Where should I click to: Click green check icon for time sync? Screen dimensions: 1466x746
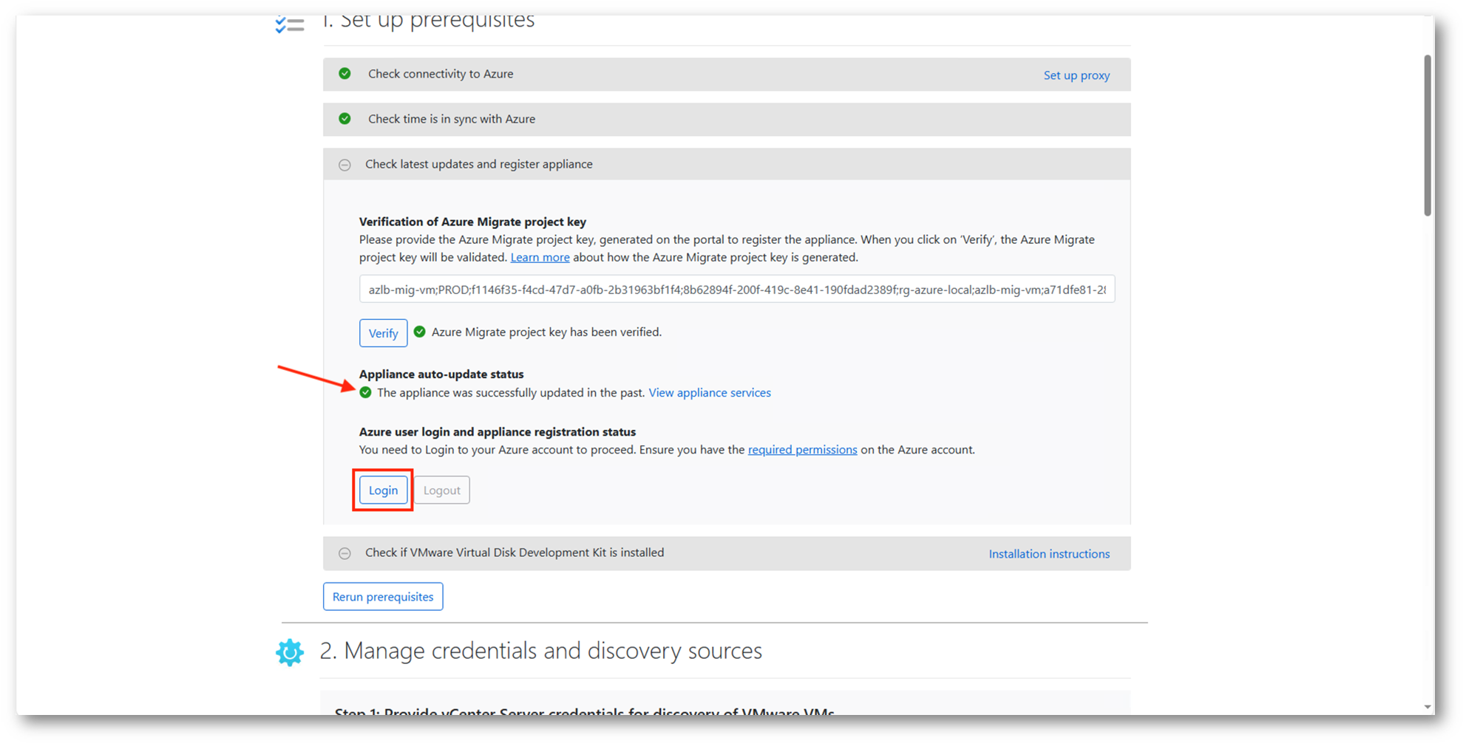[x=345, y=119]
